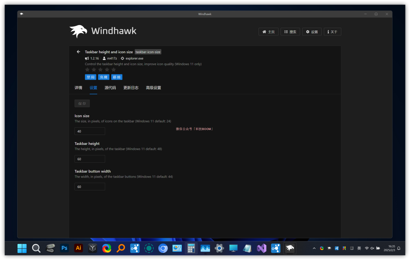Screen dimensions: 410x260
Task: Click the Icon size input field
Action: click(x=90, y=131)
